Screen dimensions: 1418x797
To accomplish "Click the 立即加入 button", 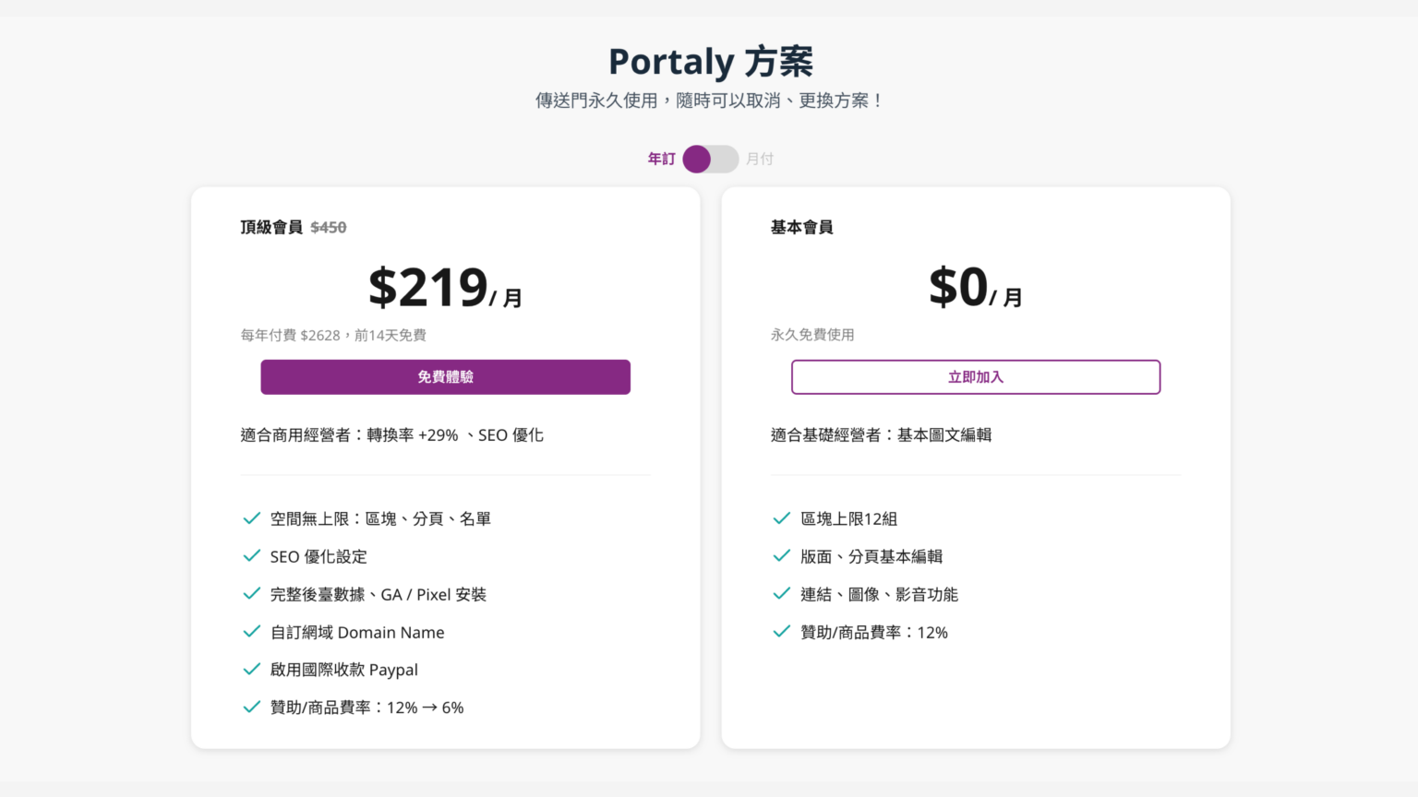I will tap(975, 376).
